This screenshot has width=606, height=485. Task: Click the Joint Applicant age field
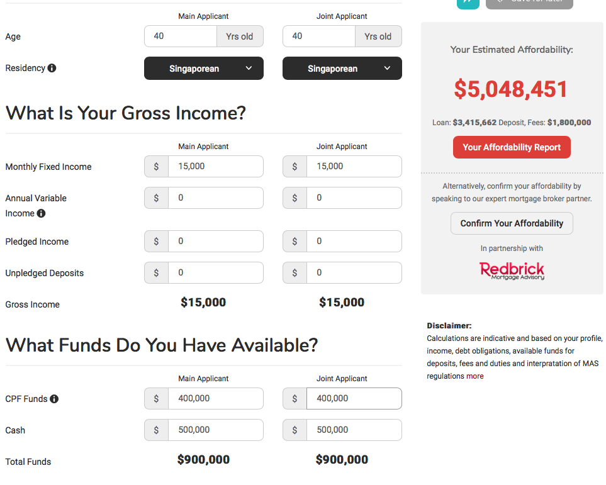(319, 36)
